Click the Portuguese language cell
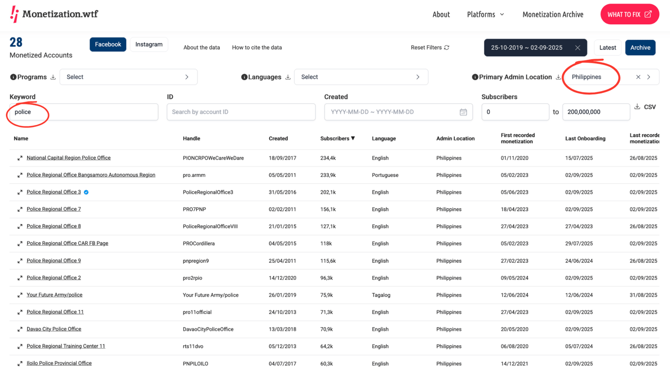Image resolution: width=670 pixels, height=376 pixels. (x=385, y=175)
